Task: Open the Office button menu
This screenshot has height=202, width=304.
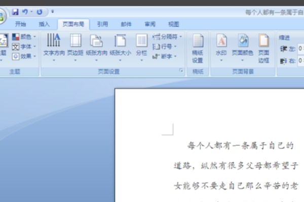Action: [2, 17]
